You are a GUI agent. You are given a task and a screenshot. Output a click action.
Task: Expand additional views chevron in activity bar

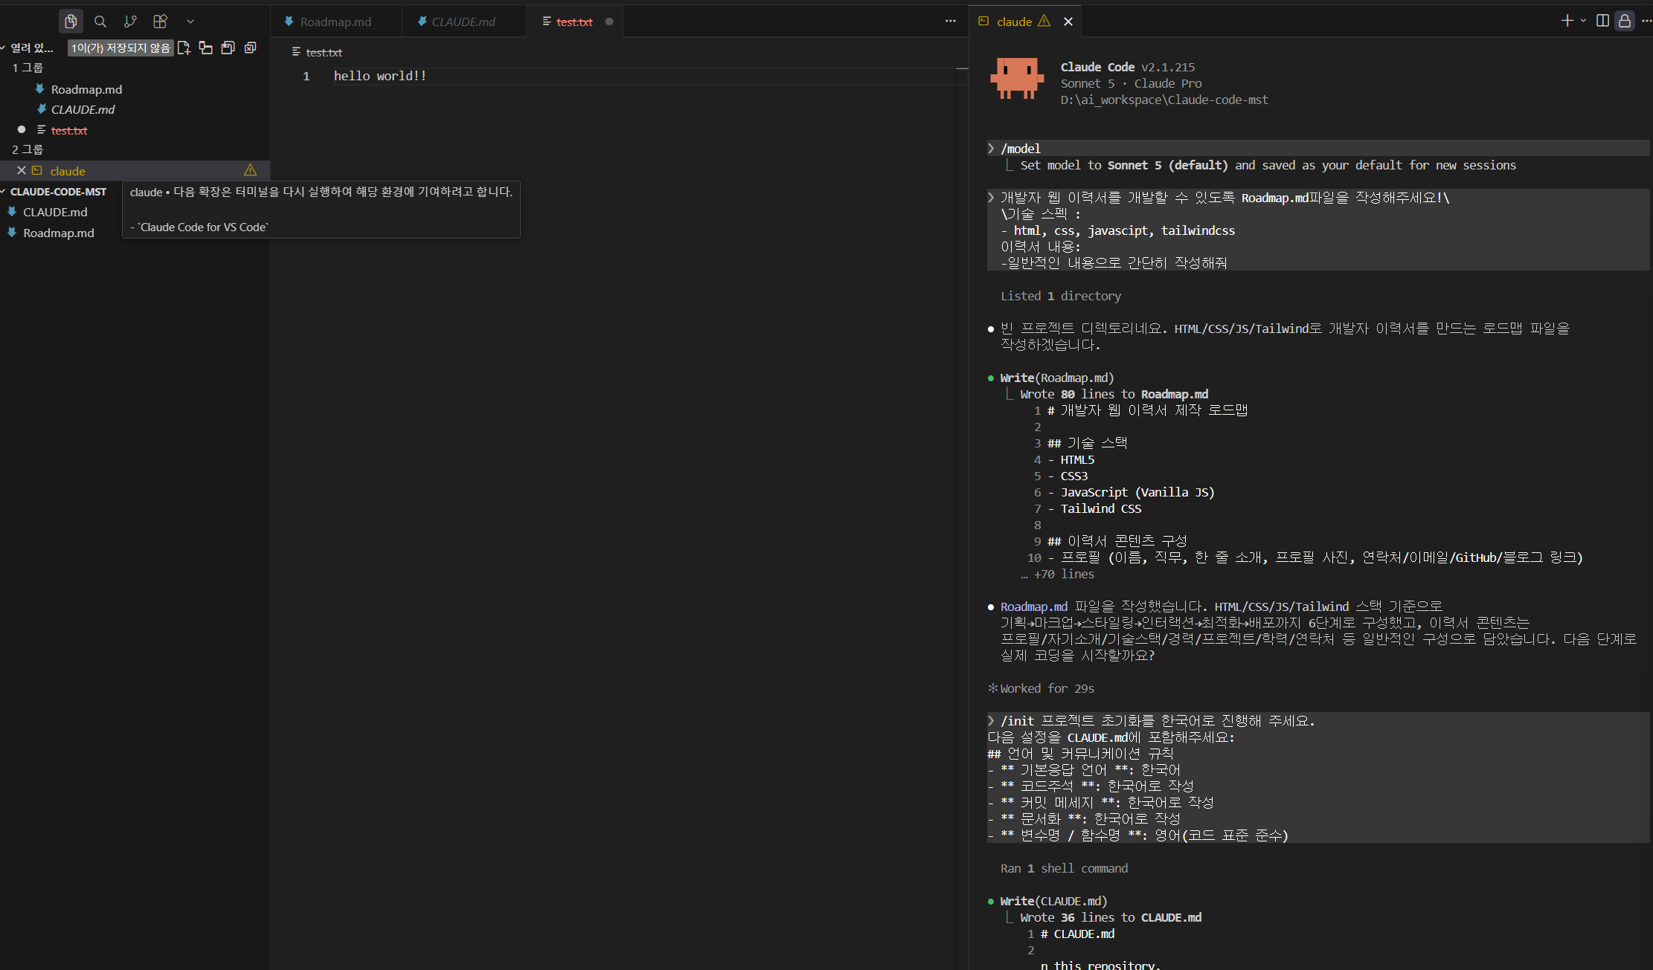[x=190, y=22]
